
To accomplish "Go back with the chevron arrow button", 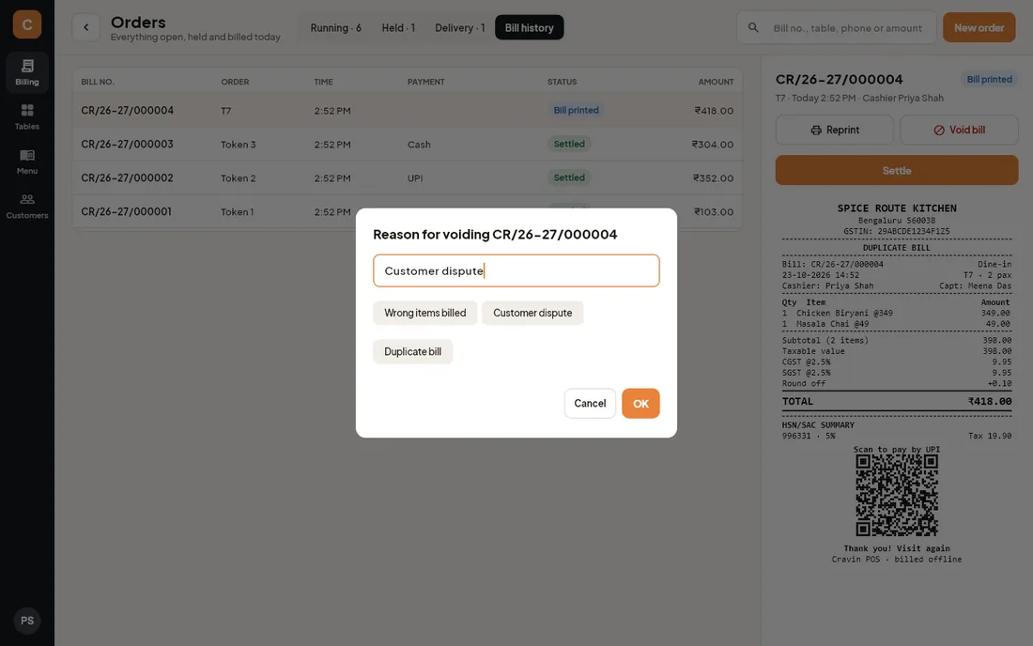I will pyautogui.click(x=86, y=27).
